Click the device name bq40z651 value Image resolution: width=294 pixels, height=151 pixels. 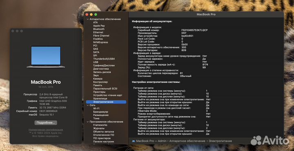[187, 36]
